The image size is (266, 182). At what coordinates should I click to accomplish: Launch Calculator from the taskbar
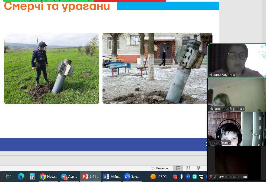click(32, 177)
